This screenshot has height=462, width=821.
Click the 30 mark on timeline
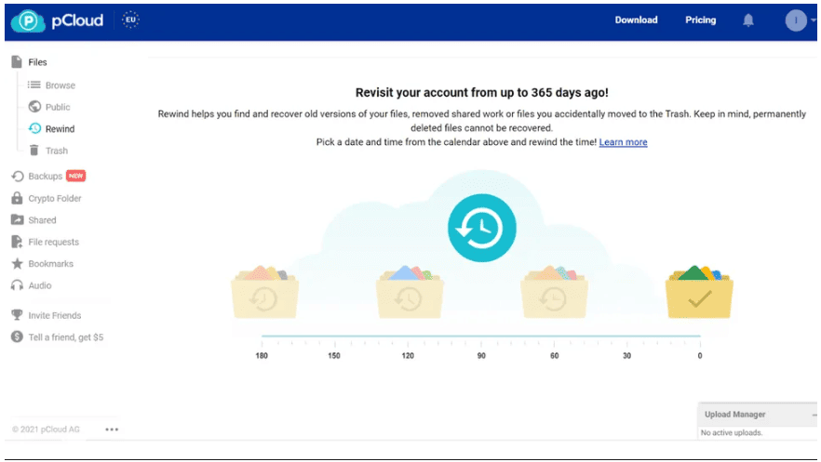click(626, 355)
